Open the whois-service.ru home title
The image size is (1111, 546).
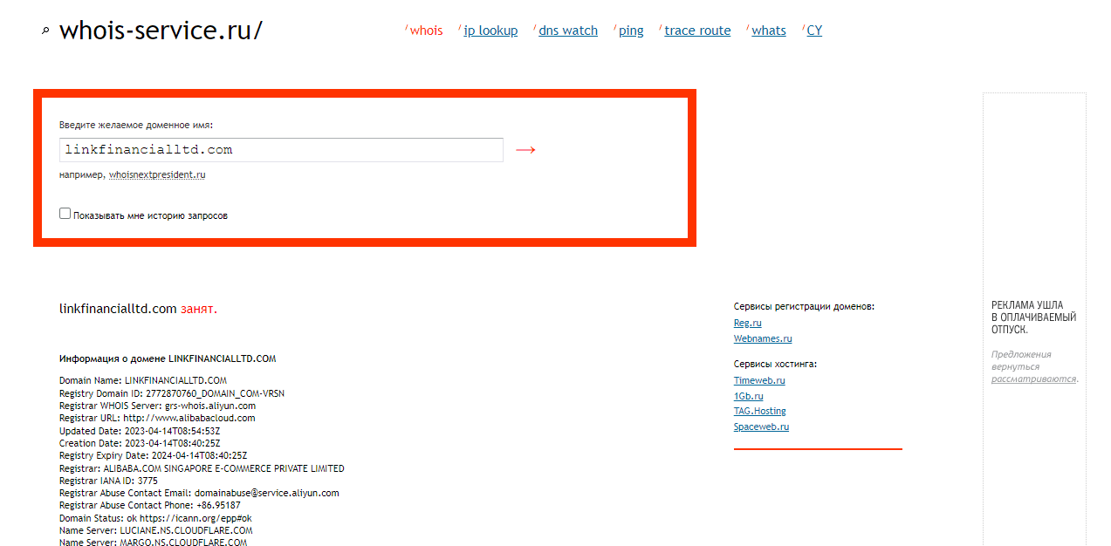point(161,31)
